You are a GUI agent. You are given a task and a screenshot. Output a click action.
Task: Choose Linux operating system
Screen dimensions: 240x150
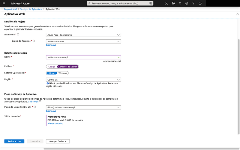pos(52,73)
